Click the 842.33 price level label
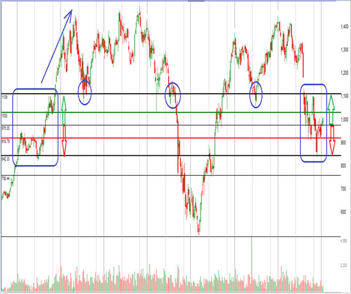Screen dimensions: 351x294 [x=7, y=159]
